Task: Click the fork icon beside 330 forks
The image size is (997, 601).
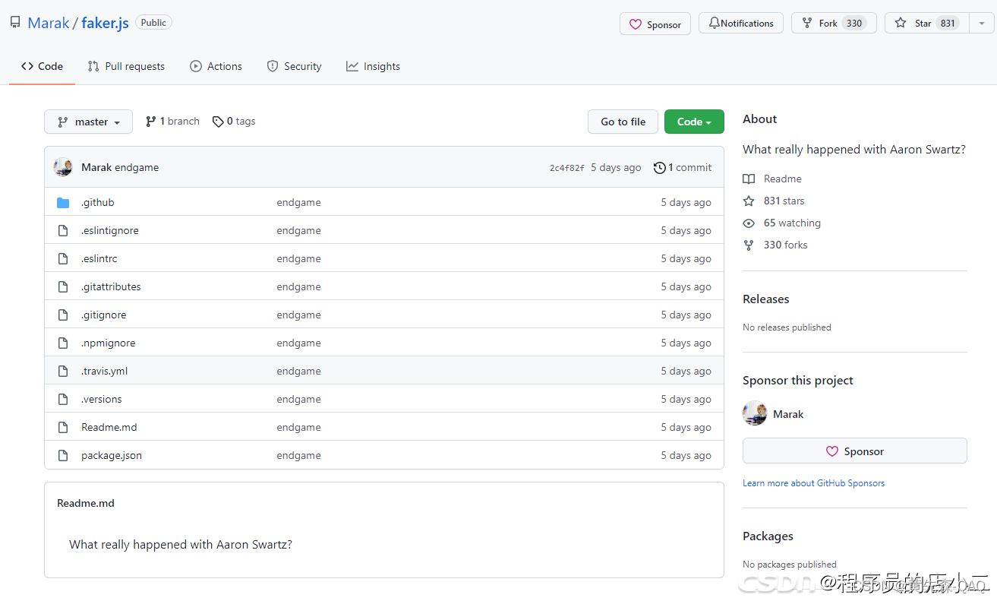Action: tap(749, 245)
